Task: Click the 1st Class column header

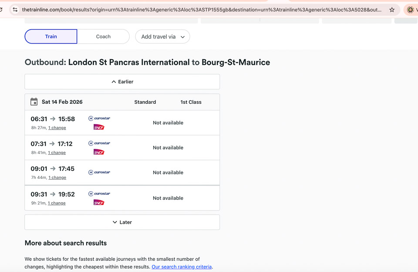Action: click(191, 102)
